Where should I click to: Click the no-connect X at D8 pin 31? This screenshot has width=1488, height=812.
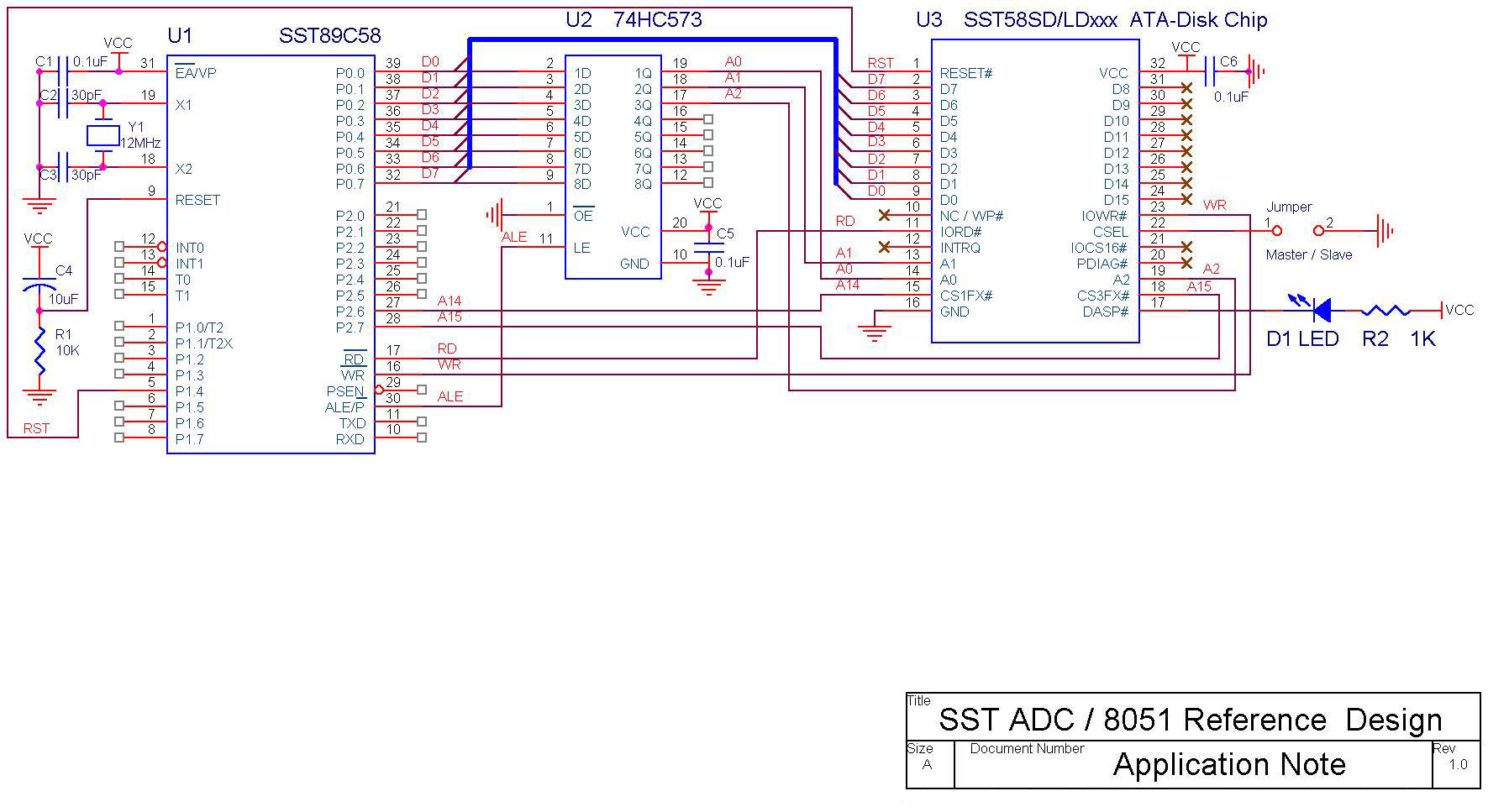tap(1186, 87)
